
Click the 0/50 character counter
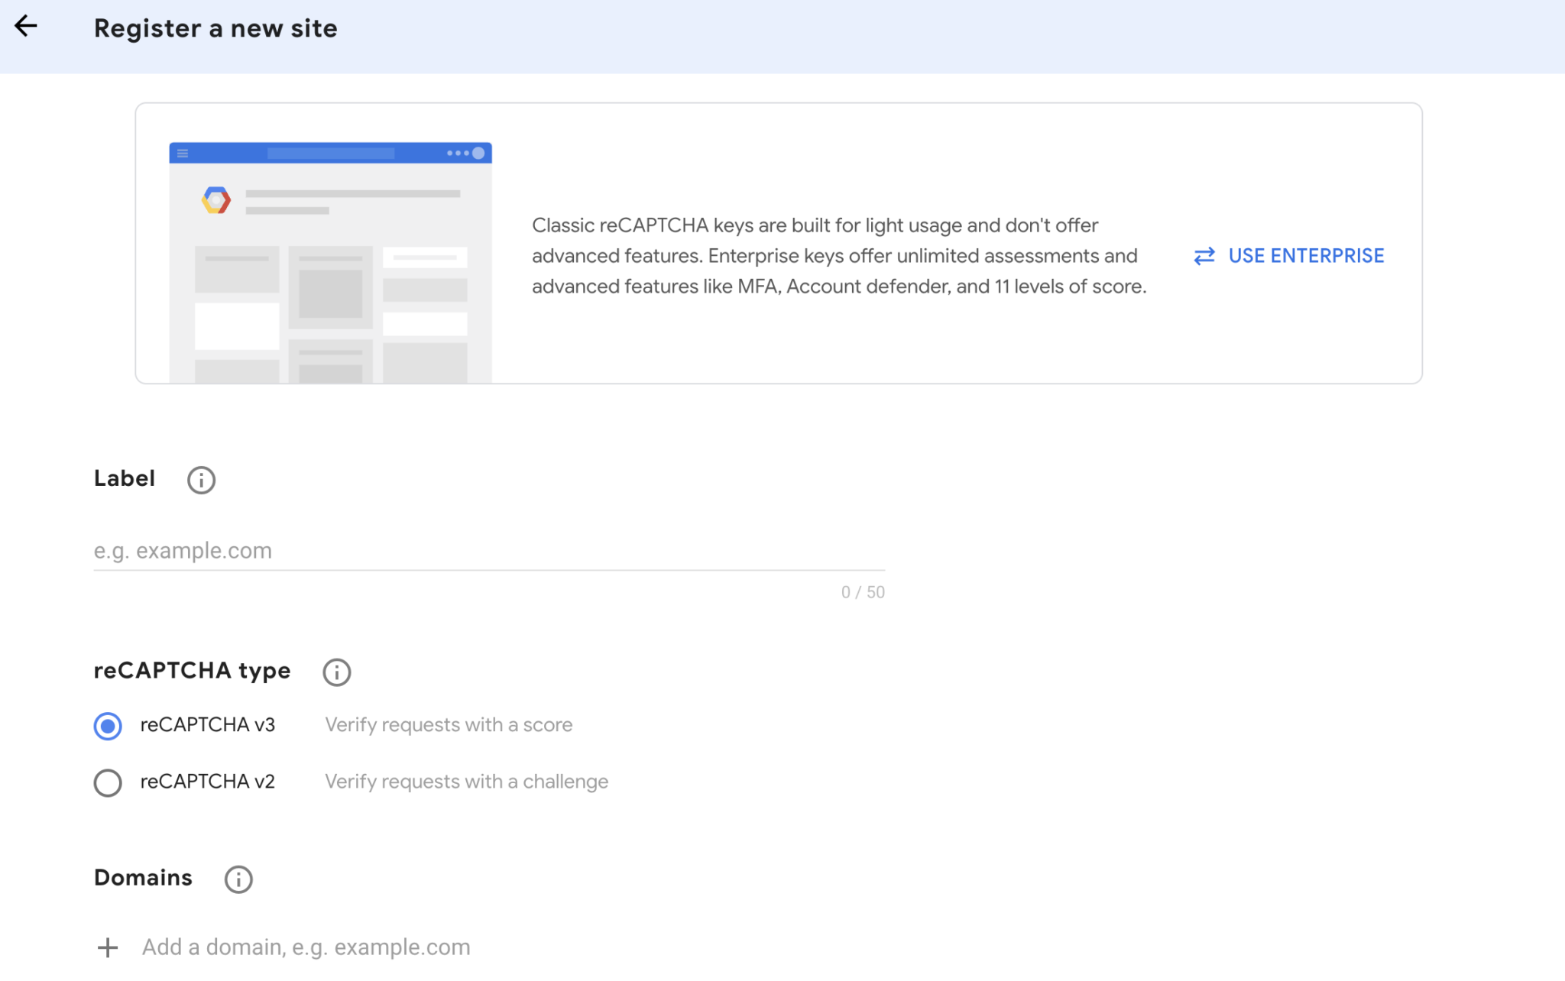[x=862, y=591]
